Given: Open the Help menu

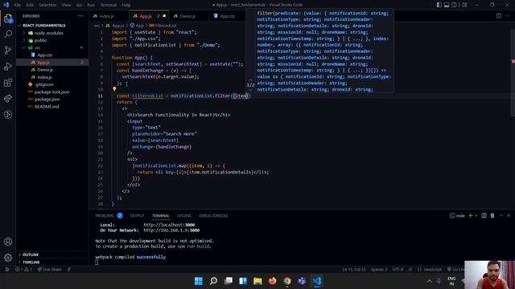Looking at the screenshot, I should pos(126,5).
